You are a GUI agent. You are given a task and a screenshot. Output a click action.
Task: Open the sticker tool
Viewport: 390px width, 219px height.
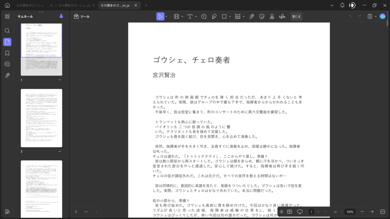pyautogui.click(x=262, y=16)
